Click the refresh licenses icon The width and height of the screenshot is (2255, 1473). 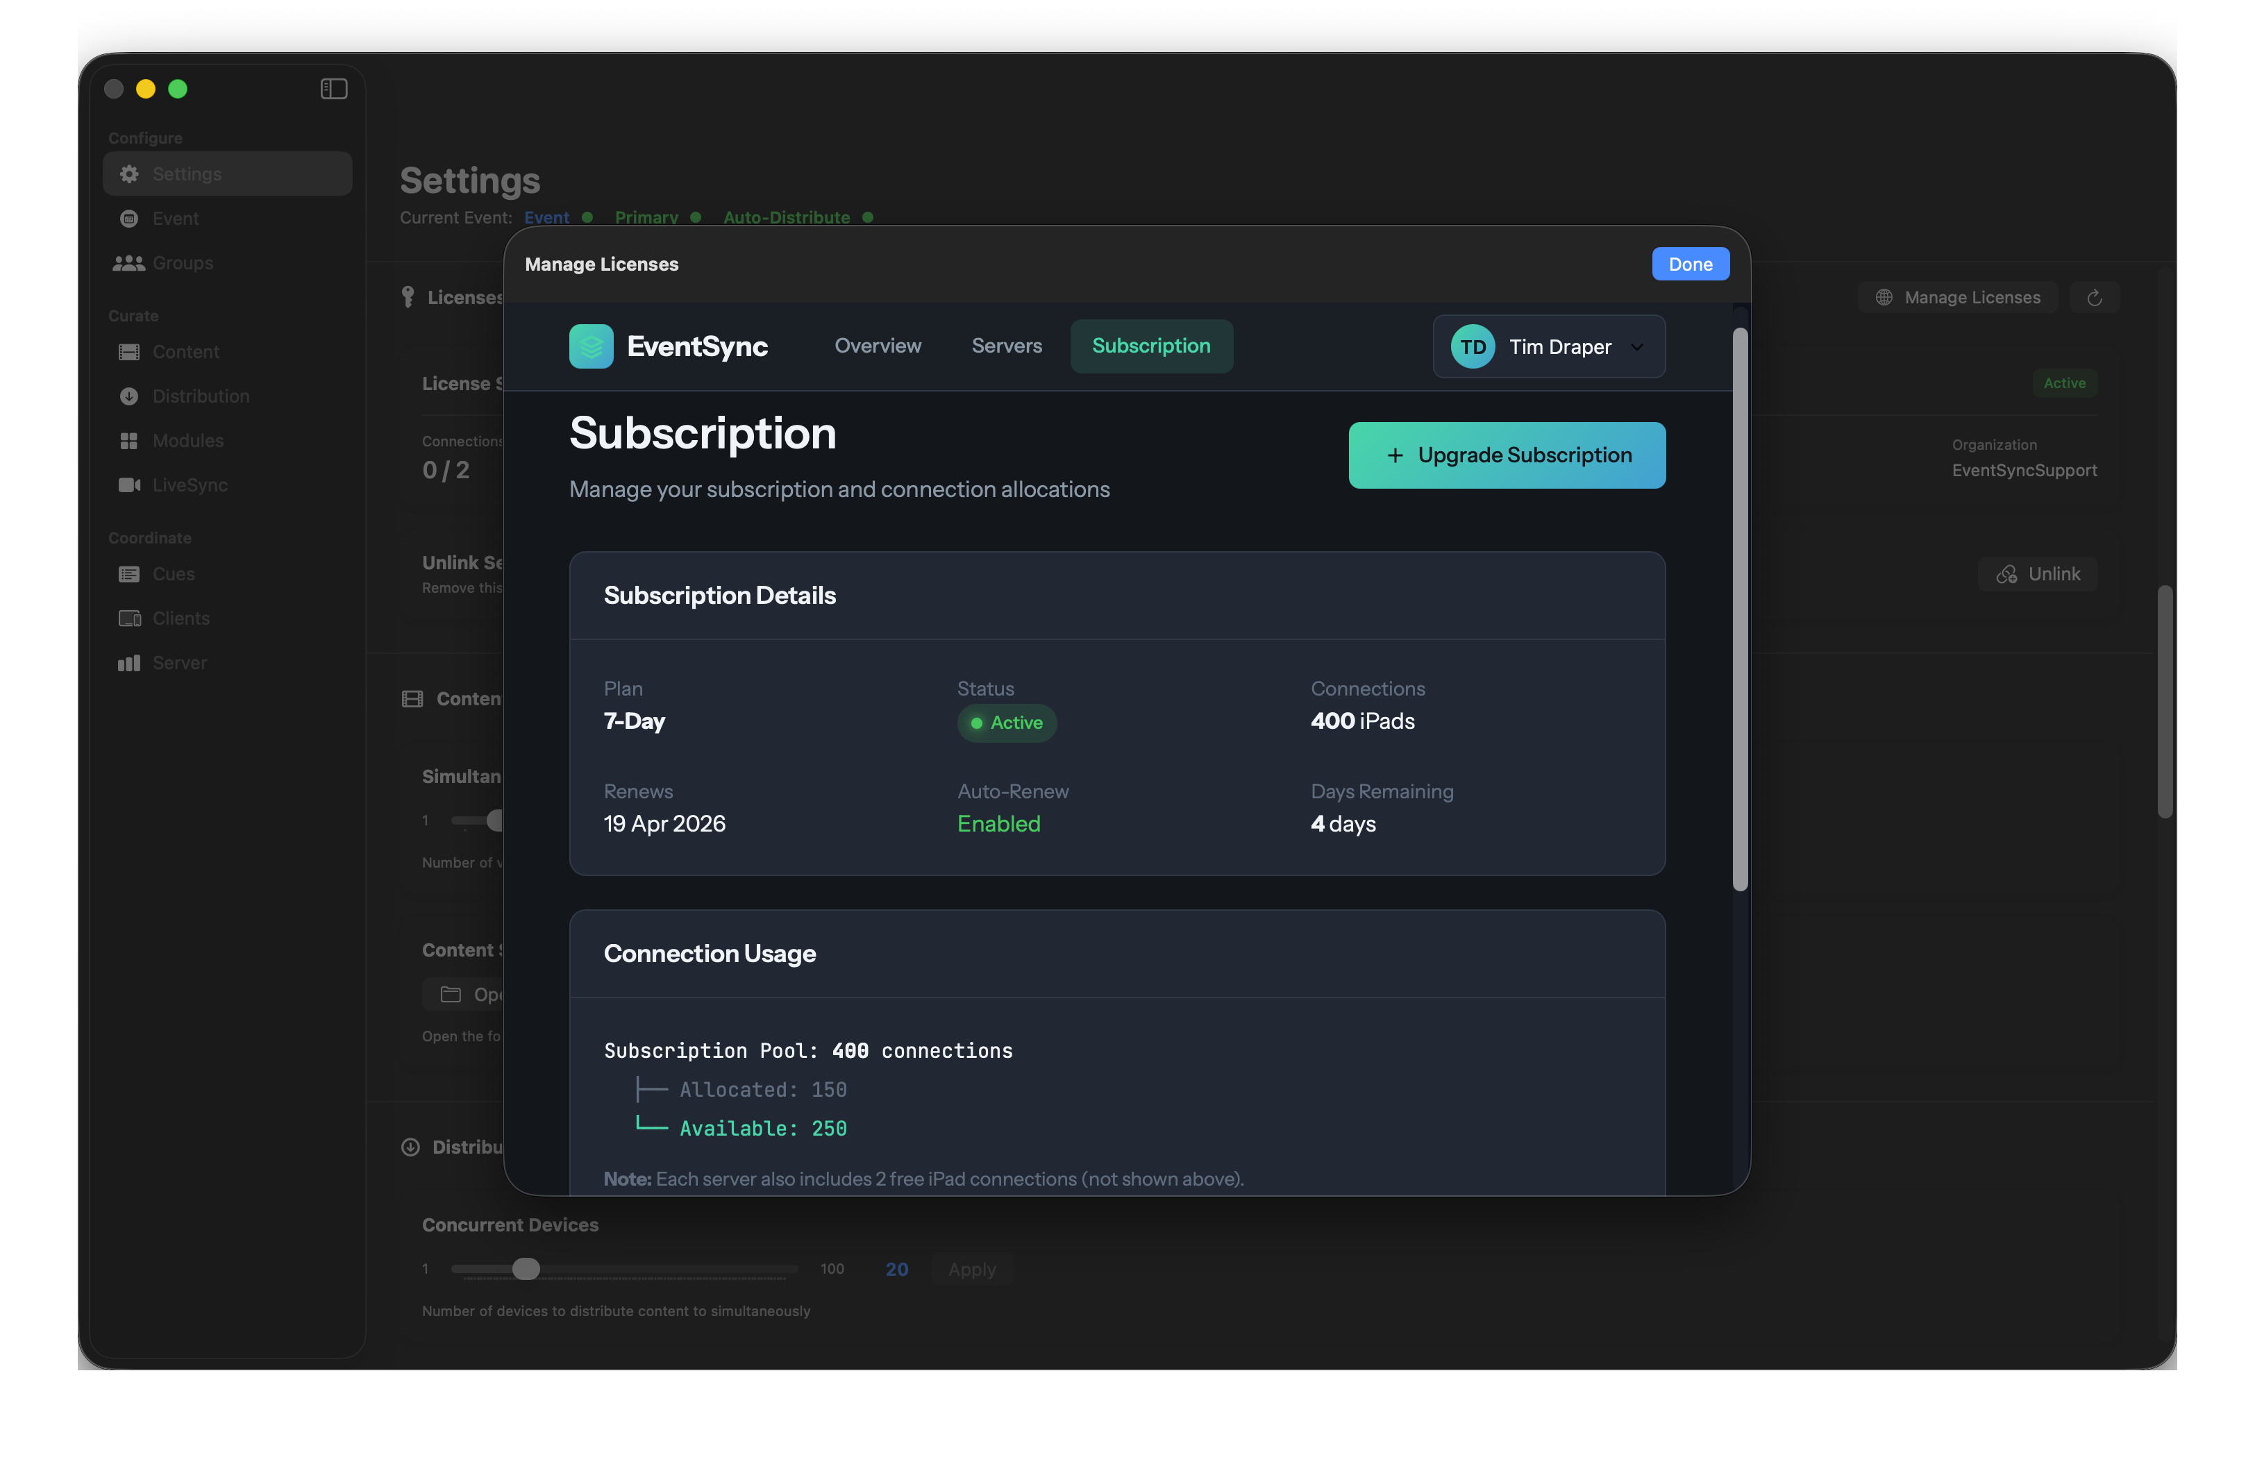tap(2095, 297)
